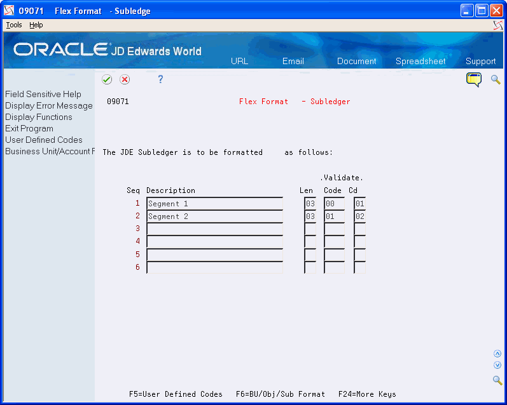This screenshot has height=405, width=507.
Task: Click the JDE logo icon in menu bar
Action: pos(498,25)
